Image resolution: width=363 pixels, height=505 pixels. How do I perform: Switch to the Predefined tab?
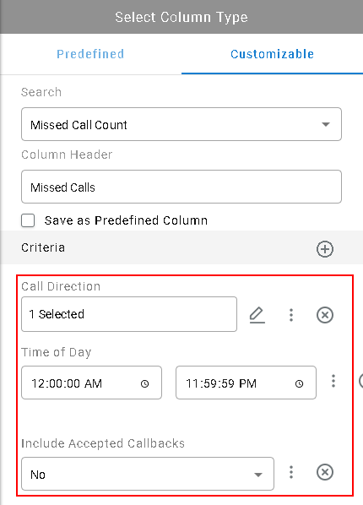(x=90, y=54)
